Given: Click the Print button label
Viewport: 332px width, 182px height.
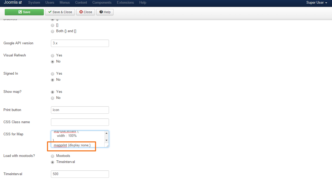Looking at the screenshot, I should 12,110.
